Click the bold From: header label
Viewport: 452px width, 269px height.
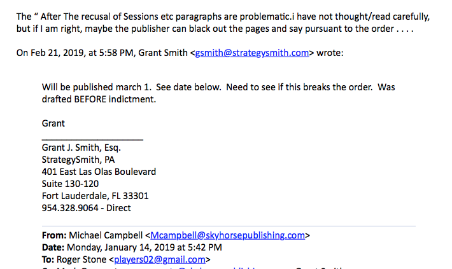pyautogui.click(x=54, y=235)
